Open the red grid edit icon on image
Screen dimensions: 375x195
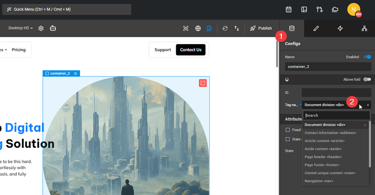tap(203, 83)
